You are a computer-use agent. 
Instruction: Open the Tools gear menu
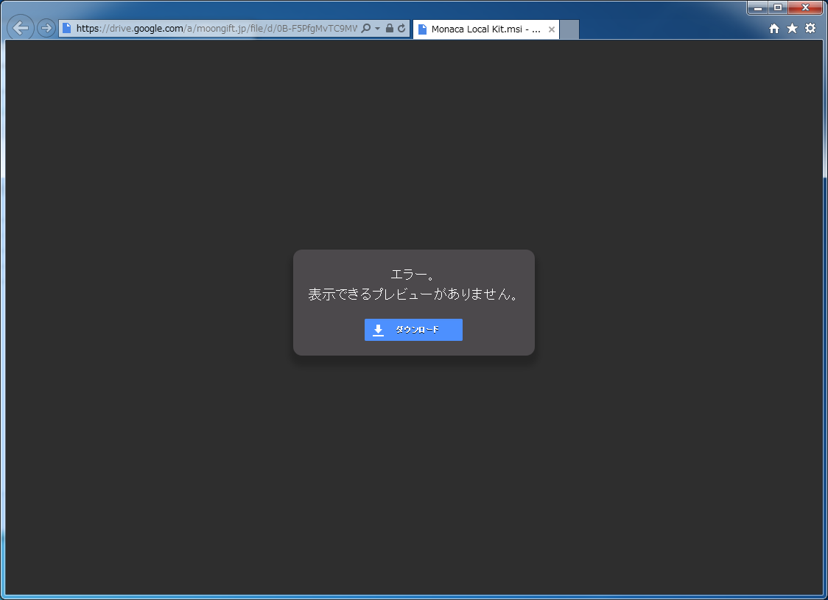point(810,29)
